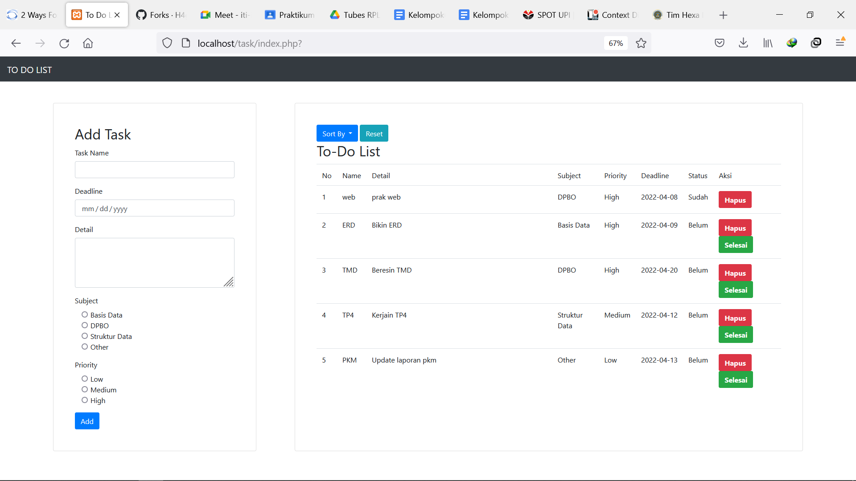This screenshot has height=481, width=856.
Task: Reload the current page
Action: [64, 43]
